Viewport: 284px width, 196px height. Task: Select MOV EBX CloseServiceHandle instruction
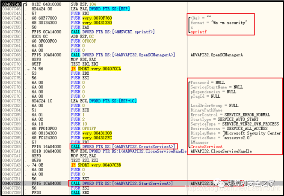129,151
